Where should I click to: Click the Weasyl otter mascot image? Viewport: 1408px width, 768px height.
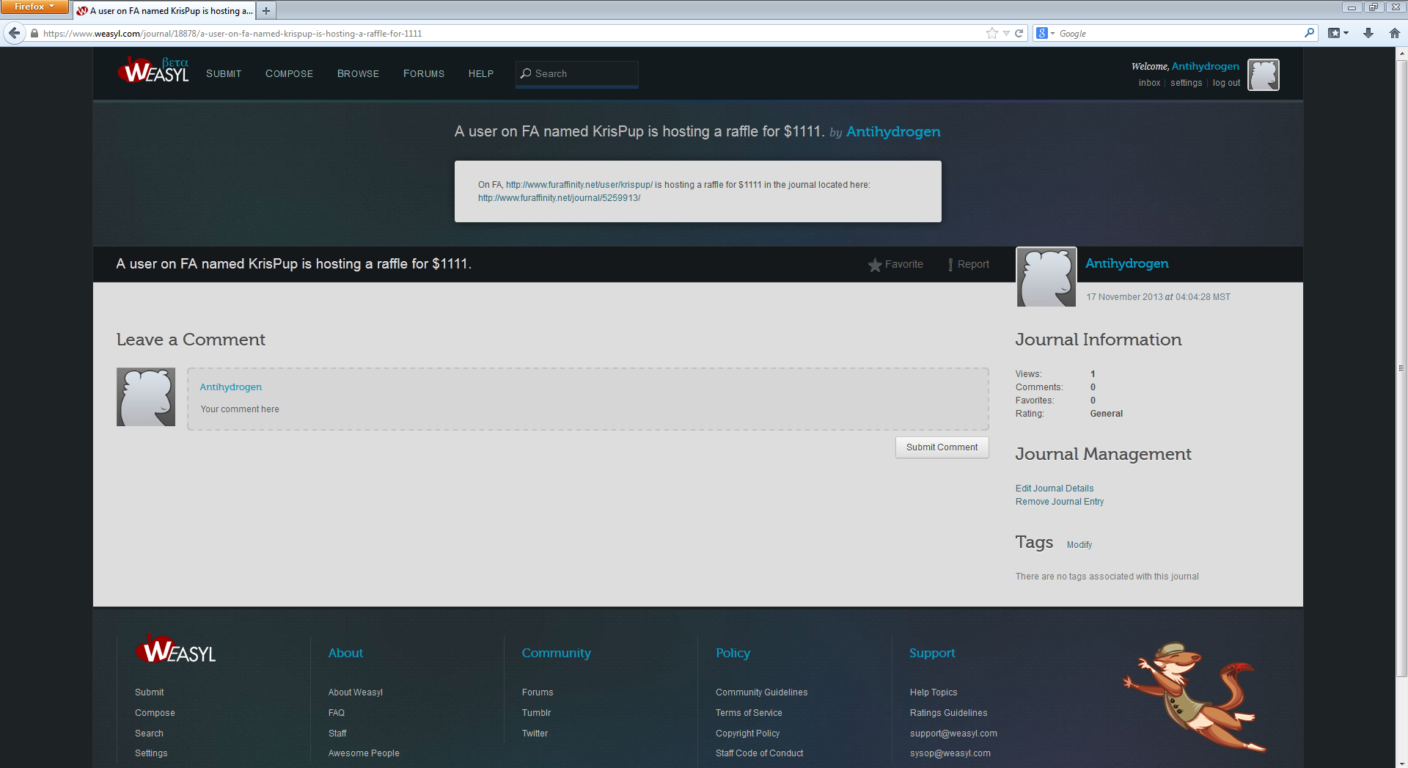(x=1195, y=697)
